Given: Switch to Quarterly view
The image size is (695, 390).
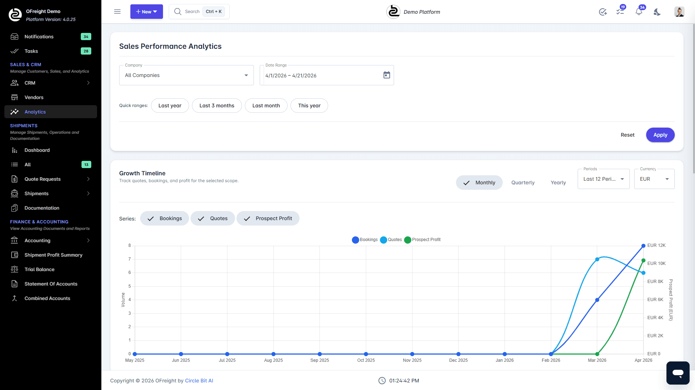Looking at the screenshot, I should [523, 183].
